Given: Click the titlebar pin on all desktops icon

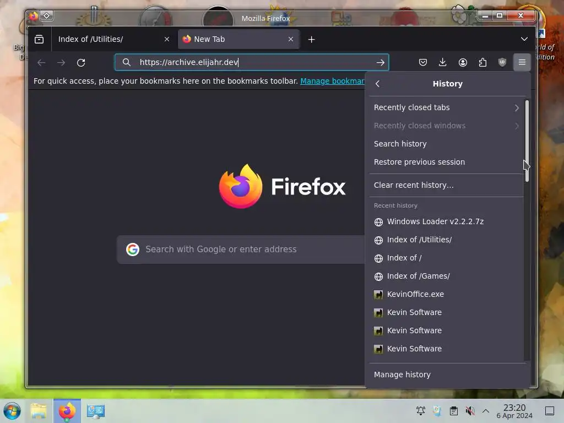Looking at the screenshot, I should coord(47,16).
